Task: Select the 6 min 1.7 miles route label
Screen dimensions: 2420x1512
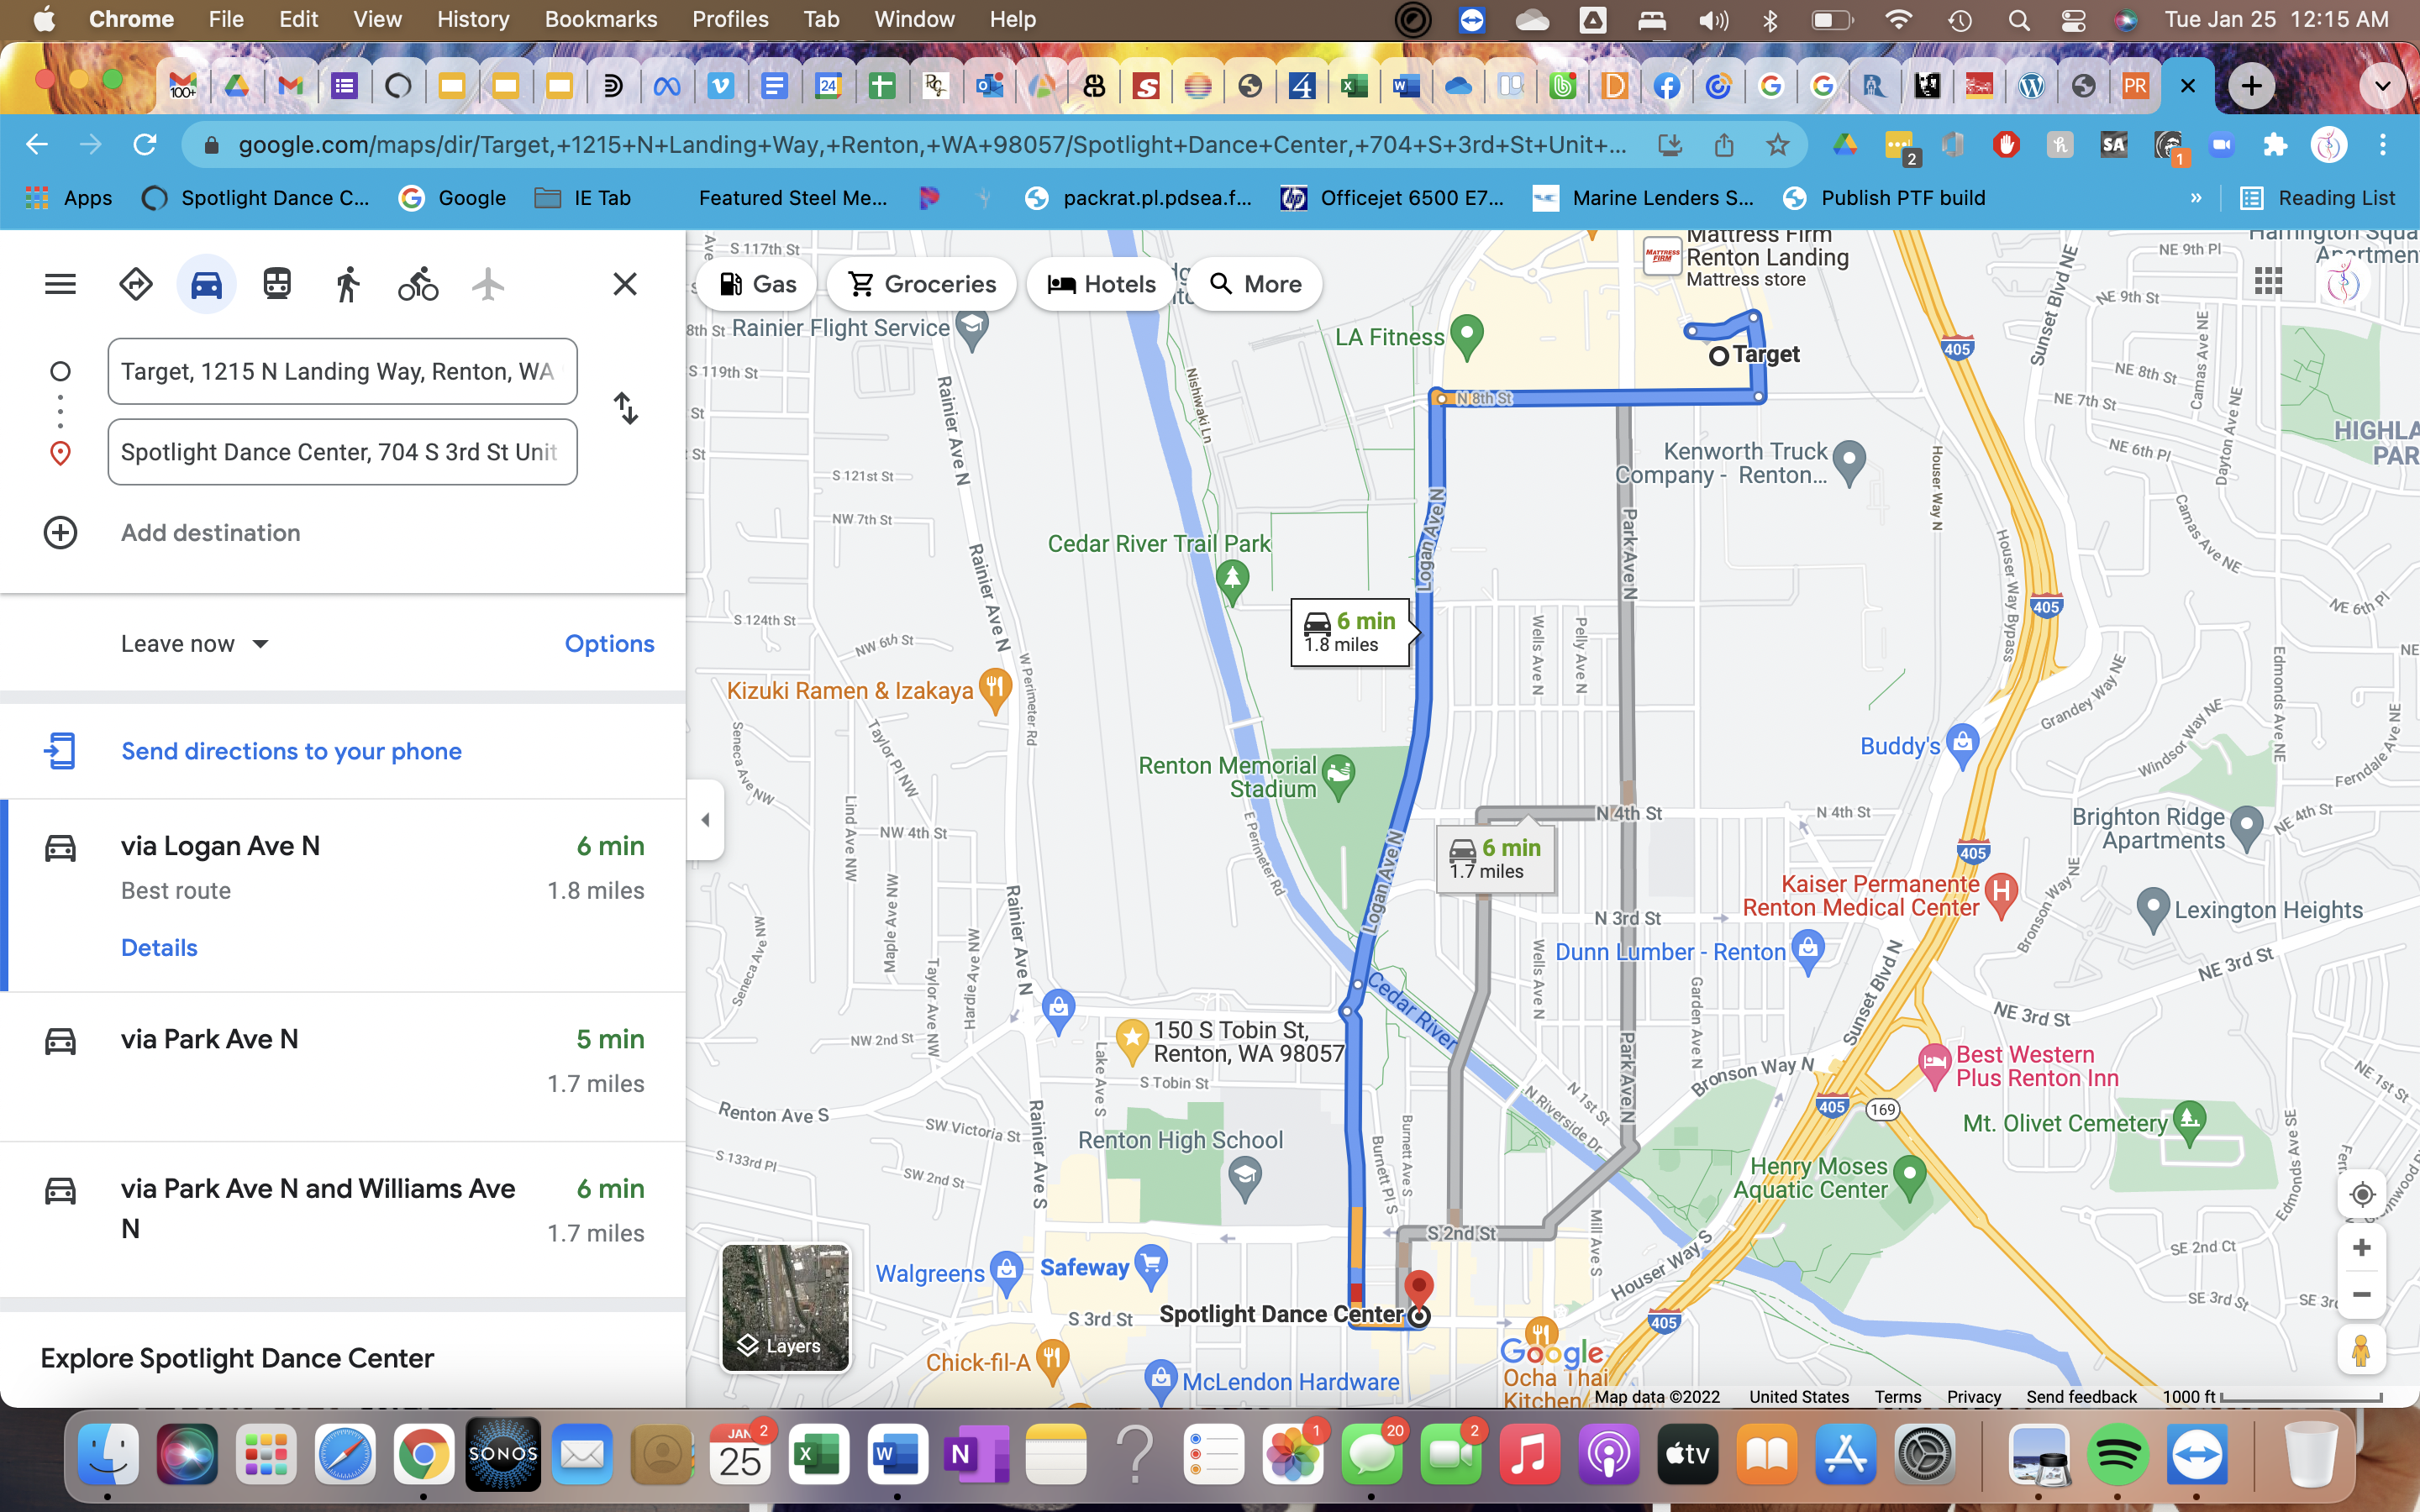Action: [x=1495, y=858]
